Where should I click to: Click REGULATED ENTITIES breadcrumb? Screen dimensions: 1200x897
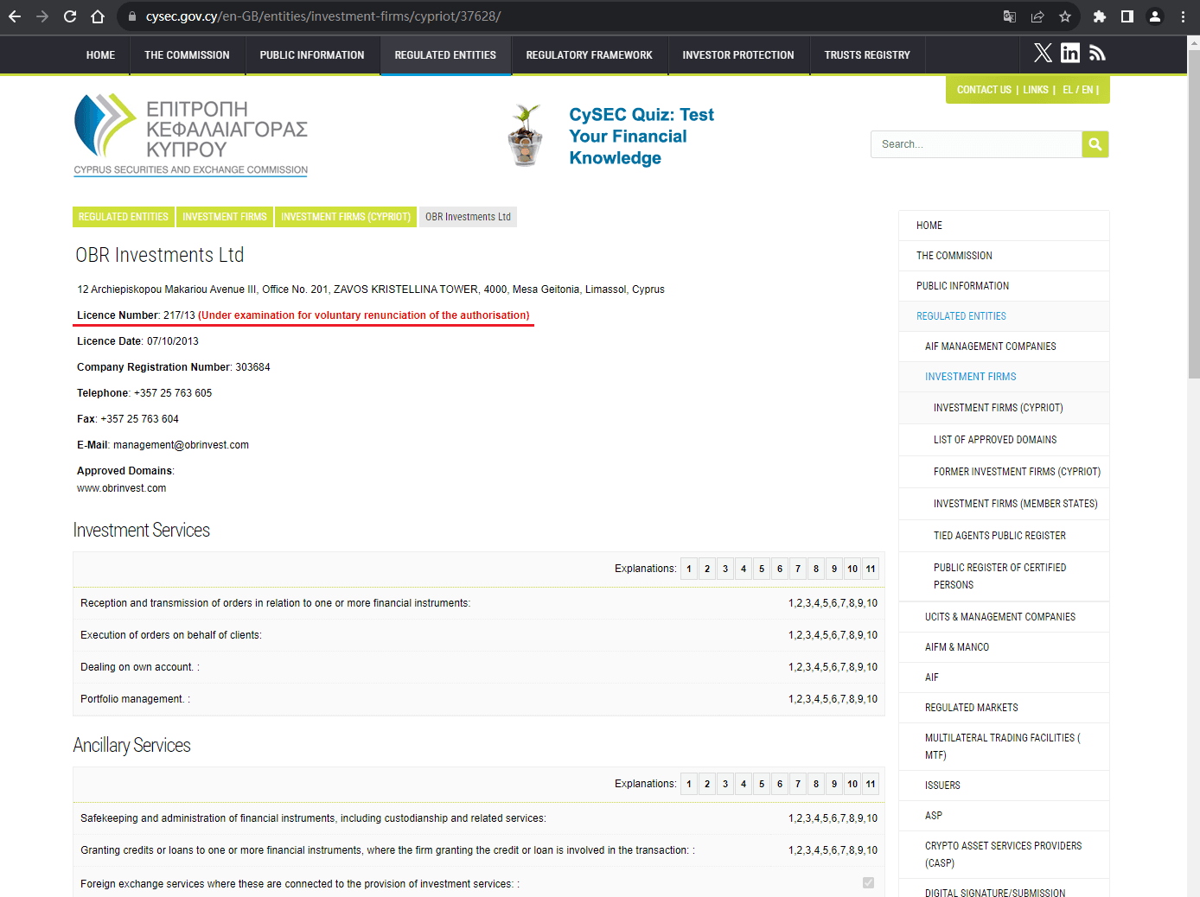[x=124, y=217]
